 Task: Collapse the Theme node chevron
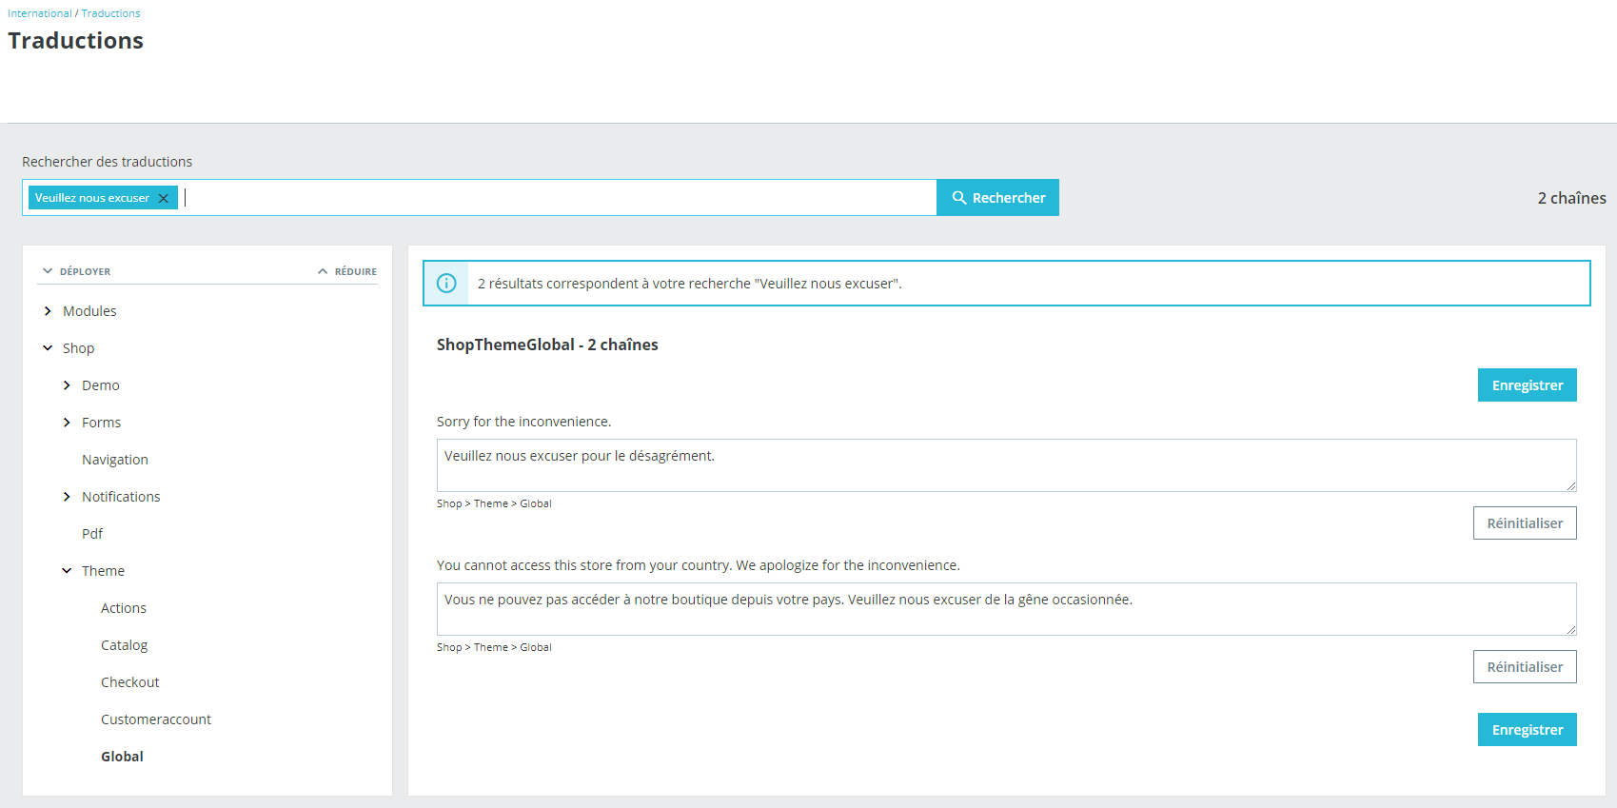pyautogui.click(x=67, y=571)
